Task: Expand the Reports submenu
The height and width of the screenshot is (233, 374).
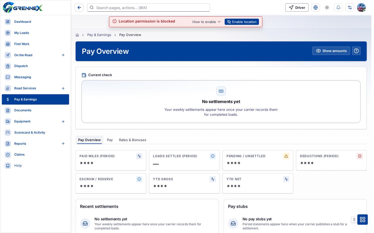Action: (63, 144)
